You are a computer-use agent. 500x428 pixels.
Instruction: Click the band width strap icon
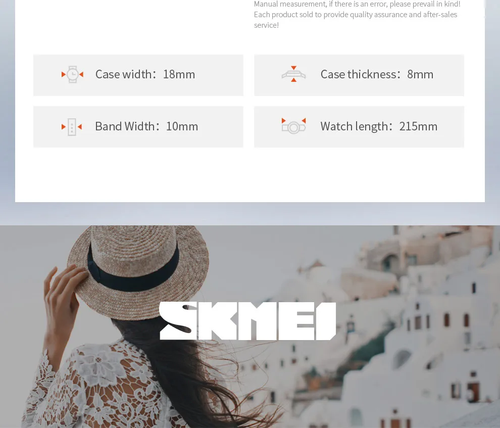[x=72, y=127]
